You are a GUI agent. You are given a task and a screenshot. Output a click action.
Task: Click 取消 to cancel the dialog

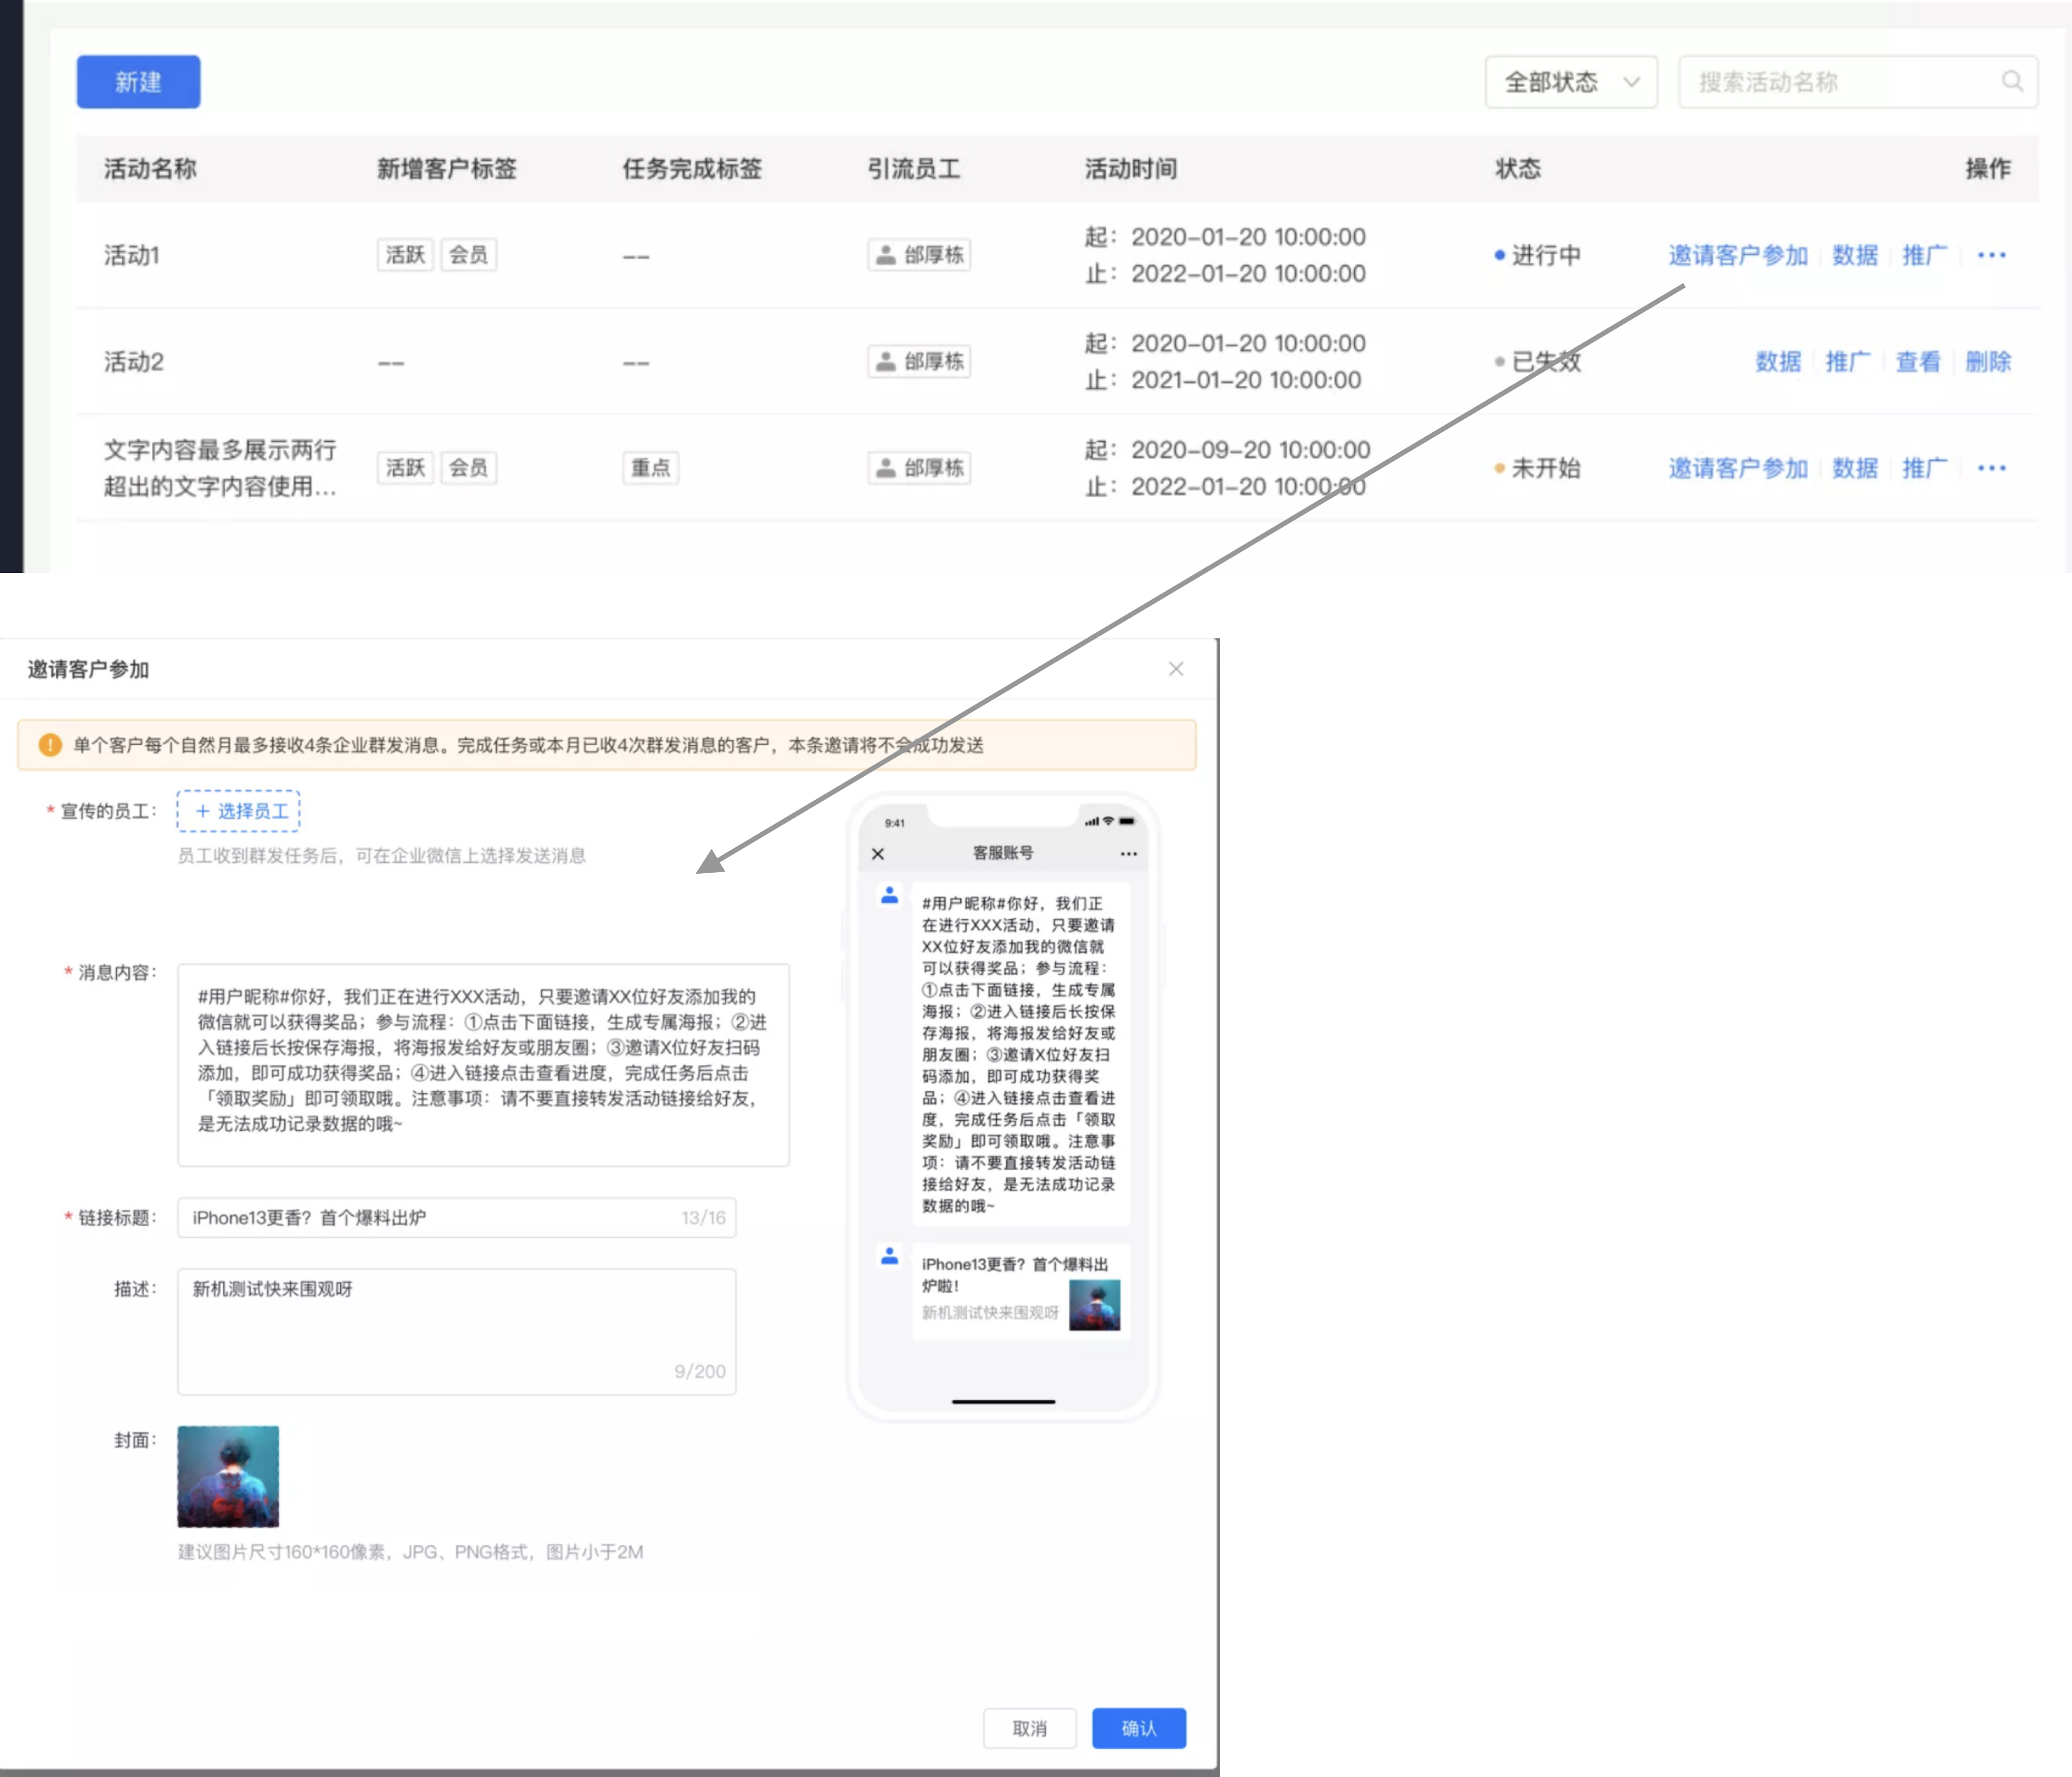pos(1029,1728)
